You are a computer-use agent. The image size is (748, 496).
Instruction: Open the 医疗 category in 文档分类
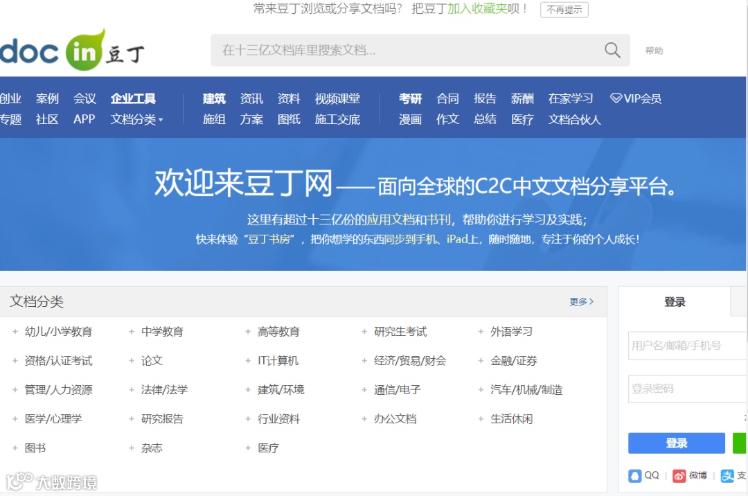[268, 448]
